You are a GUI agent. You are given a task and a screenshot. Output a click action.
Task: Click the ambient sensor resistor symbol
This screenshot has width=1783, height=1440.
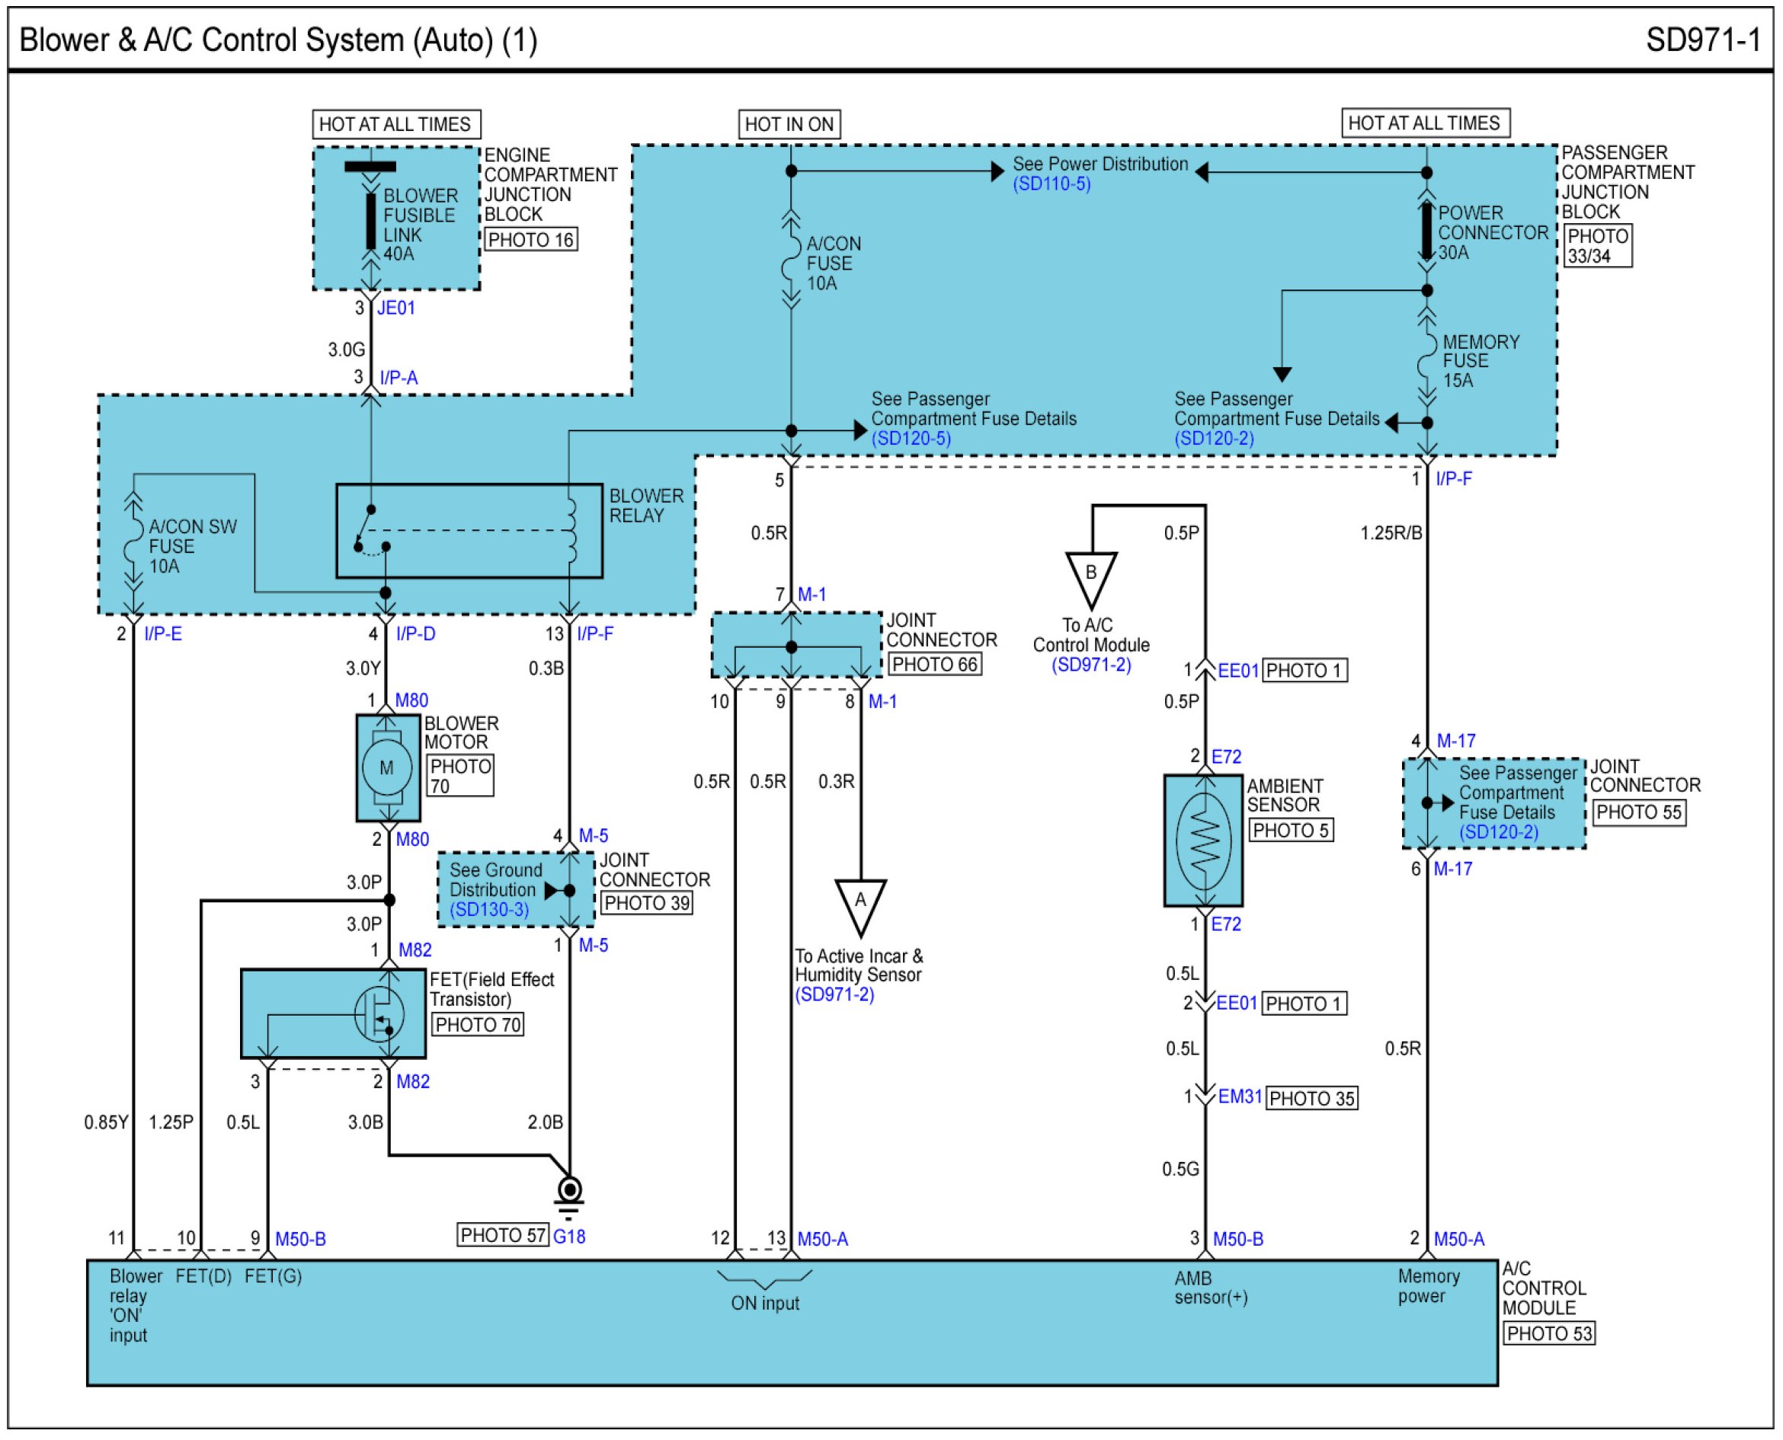click(1204, 841)
